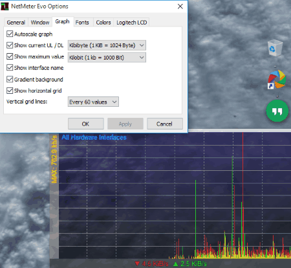Click the NetMeter Evo title bar icon
This screenshot has height=268, width=291.
coord(5,6)
